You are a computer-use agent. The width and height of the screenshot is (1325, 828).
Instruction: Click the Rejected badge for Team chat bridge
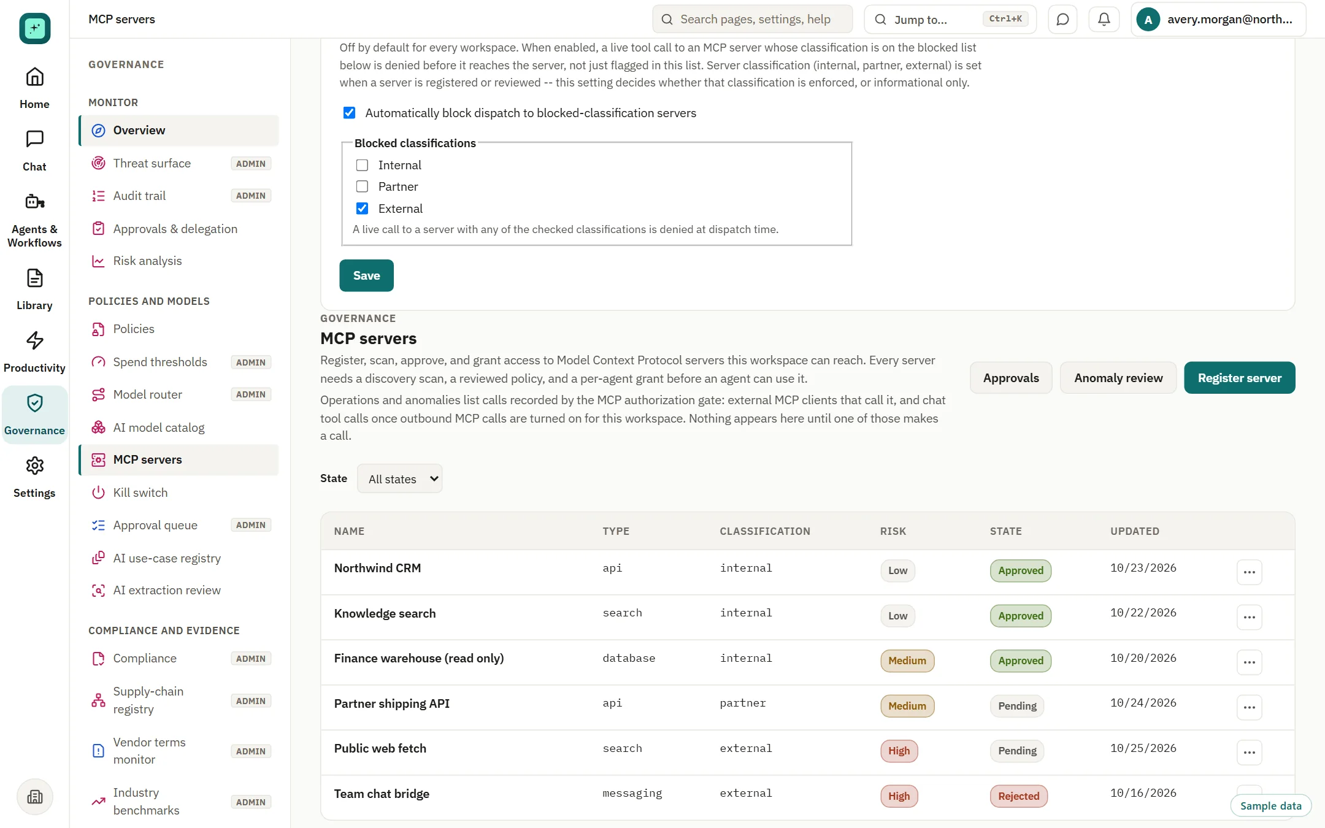click(1018, 796)
